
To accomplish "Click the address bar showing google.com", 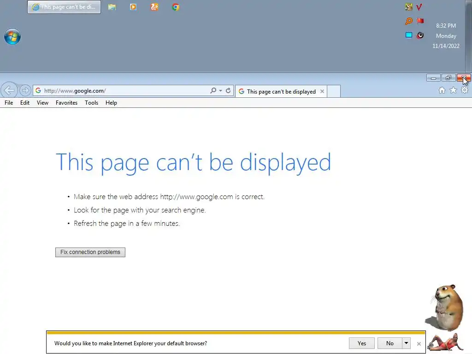I will coord(133,91).
